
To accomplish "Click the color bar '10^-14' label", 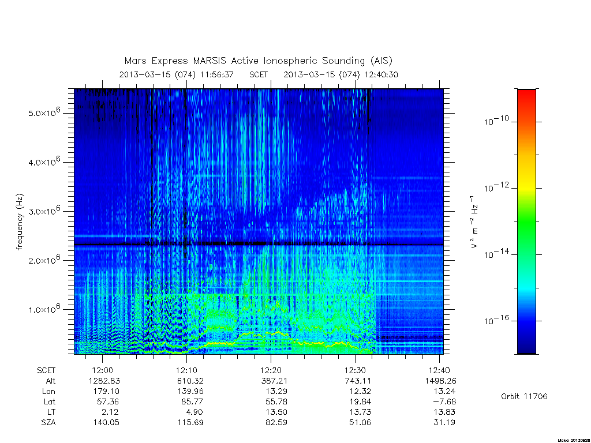I will 496,254.
